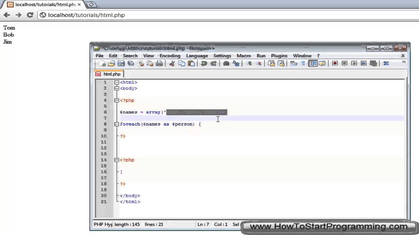Open user defined language icon
This screenshot has height=235, width=419.
click(x=322, y=63)
